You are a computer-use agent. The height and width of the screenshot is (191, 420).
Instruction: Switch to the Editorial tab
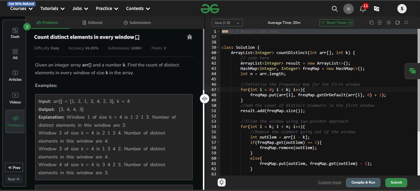pyautogui.click(x=92, y=23)
